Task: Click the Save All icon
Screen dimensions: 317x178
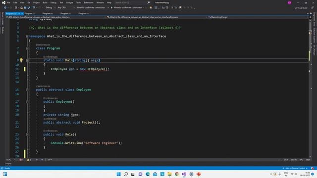Action: coord(29,8)
